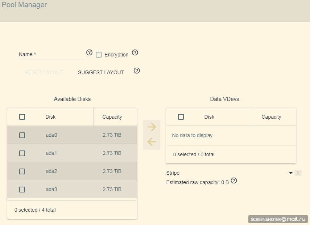Click the left arrow to remove disks
310x225 pixels.
[x=152, y=142]
